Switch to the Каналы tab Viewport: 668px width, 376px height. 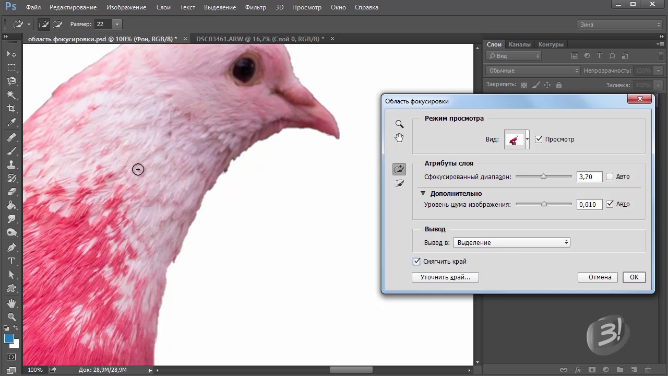point(520,44)
